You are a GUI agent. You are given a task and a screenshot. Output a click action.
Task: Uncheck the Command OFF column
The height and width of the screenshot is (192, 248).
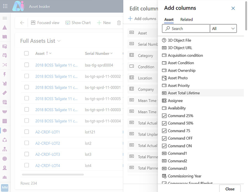pos(164,138)
